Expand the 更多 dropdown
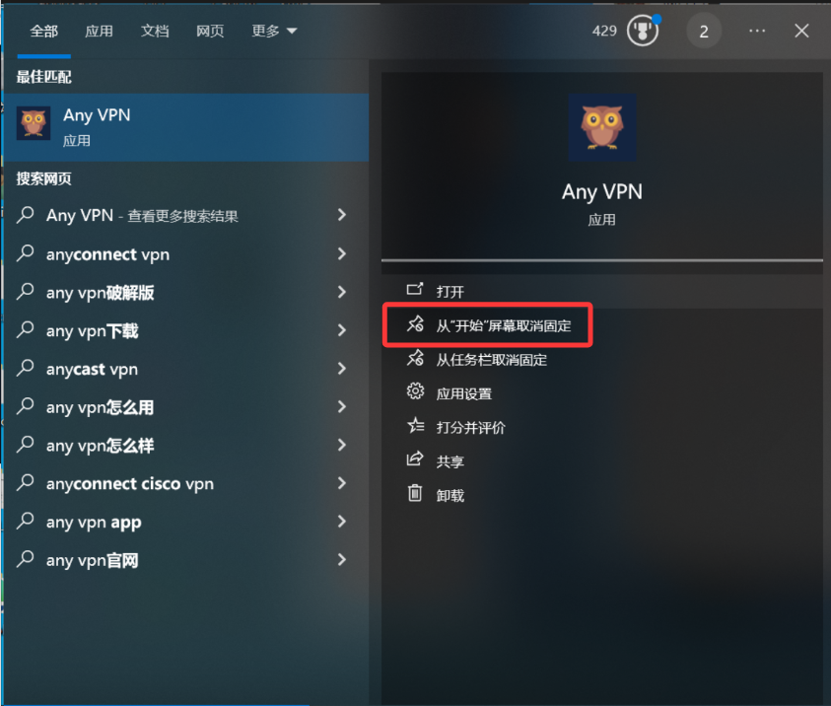 click(x=273, y=31)
